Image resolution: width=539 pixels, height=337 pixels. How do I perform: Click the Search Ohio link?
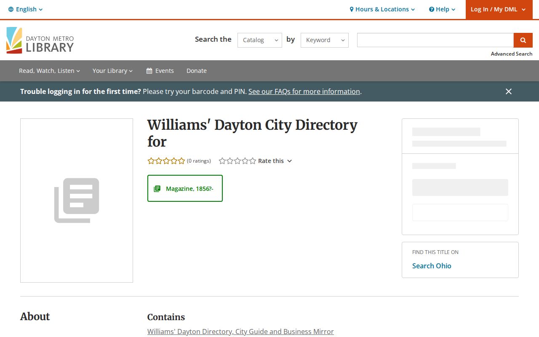[432, 266]
